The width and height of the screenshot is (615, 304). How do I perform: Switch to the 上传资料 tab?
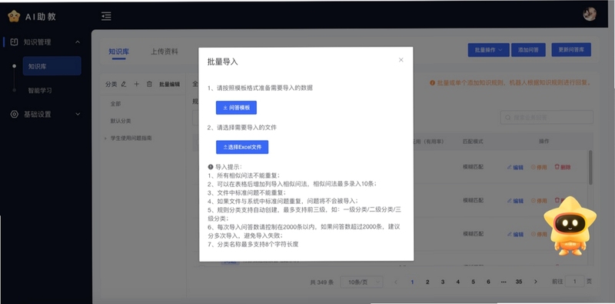pos(165,52)
